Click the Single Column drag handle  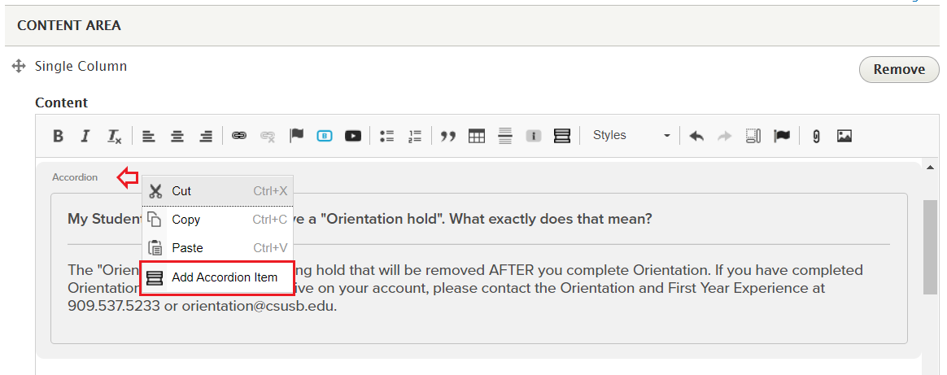tap(19, 67)
